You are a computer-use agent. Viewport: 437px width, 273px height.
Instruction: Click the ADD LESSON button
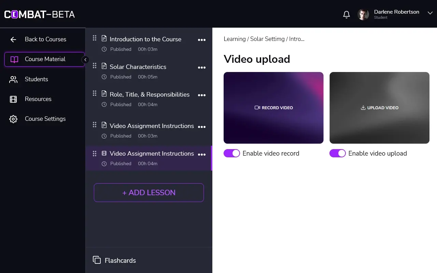coord(149,192)
